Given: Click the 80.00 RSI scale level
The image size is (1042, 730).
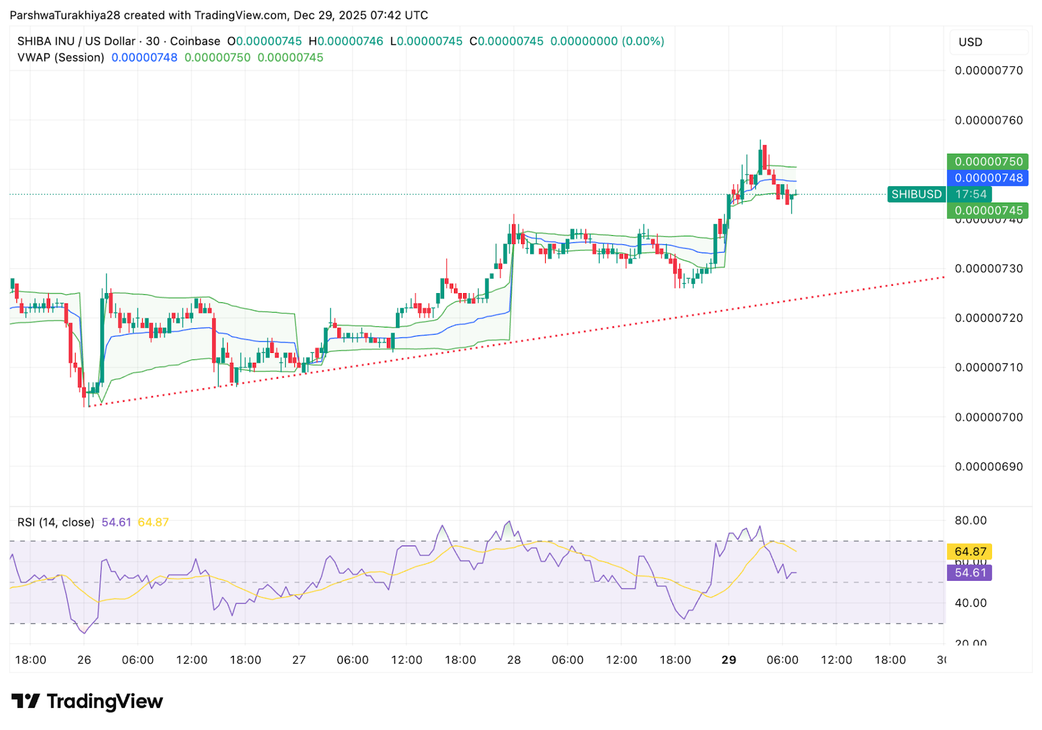Looking at the screenshot, I should coord(970,520).
